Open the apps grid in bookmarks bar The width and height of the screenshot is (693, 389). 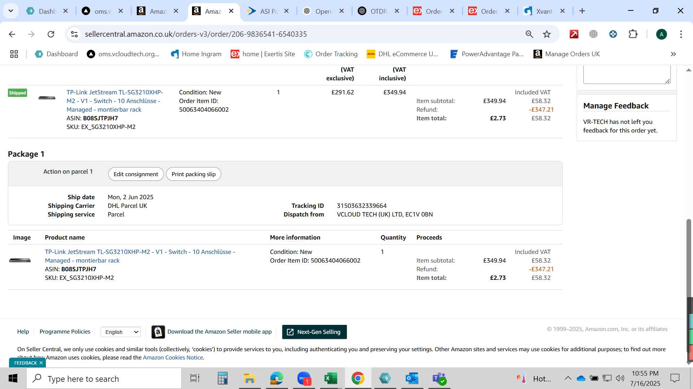[x=14, y=54]
